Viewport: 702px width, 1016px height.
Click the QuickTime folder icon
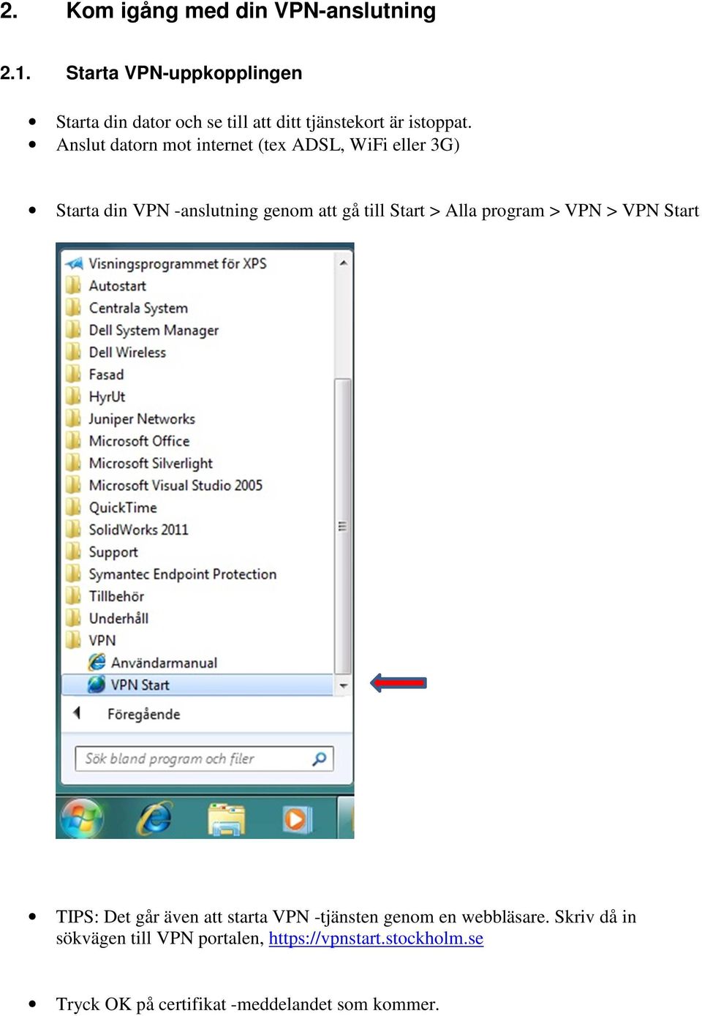73,507
